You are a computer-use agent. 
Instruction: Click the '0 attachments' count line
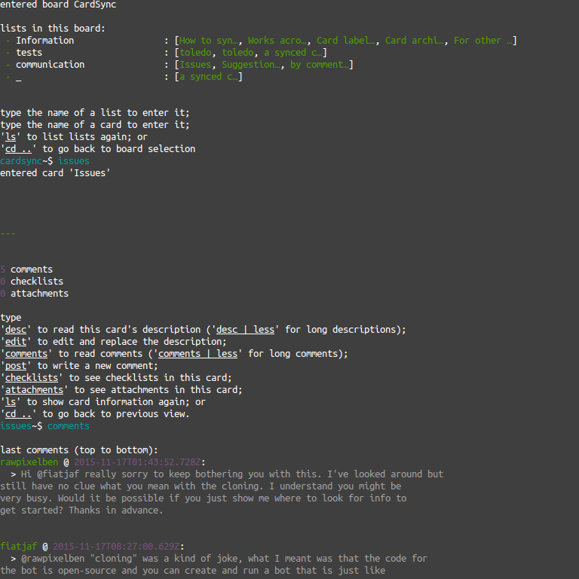coord(34,294)
